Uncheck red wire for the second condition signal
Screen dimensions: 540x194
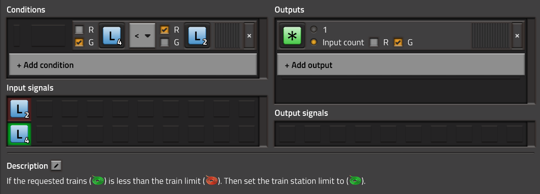165,30
